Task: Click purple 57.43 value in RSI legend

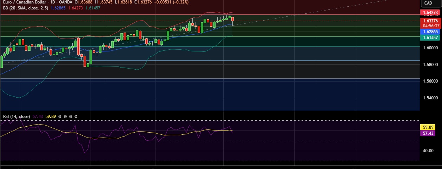Action: point(38,116)
